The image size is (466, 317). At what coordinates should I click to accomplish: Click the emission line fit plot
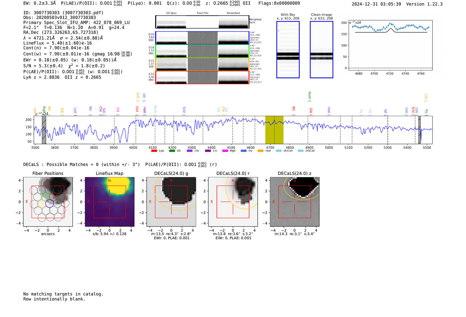[390, 45]
